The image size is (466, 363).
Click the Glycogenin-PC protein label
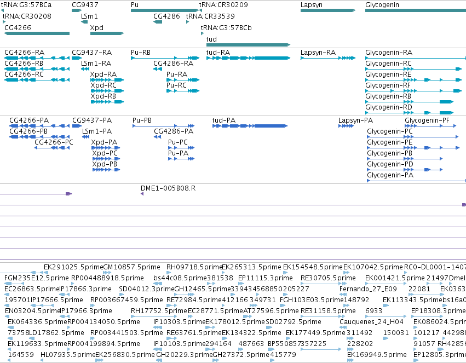pyautogui.click(x=390, y=131)
